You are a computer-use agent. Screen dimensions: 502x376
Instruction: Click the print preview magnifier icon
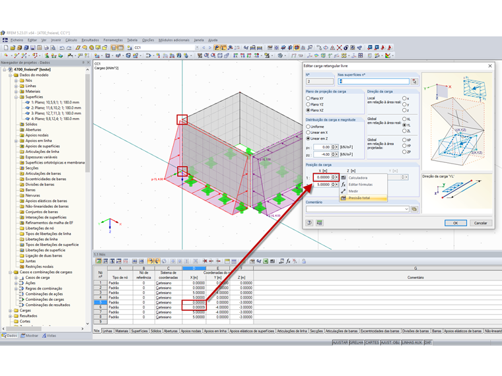53,47
